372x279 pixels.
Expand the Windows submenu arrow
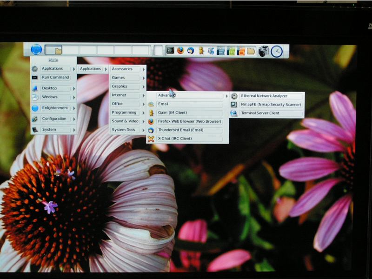coord(74,97)
